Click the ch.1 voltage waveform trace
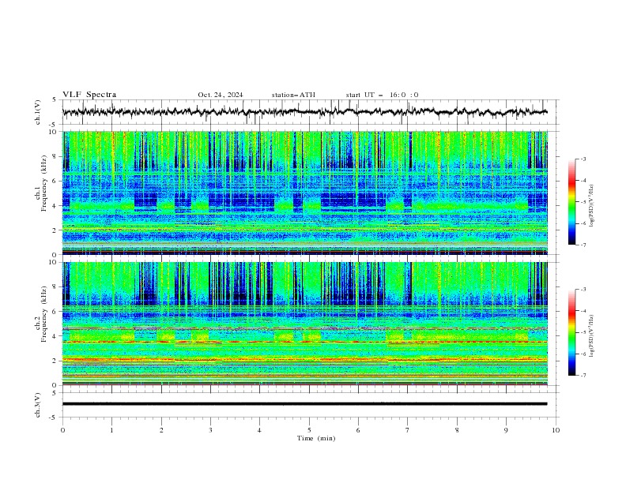 pyautogui.click(x=304, y=112)
